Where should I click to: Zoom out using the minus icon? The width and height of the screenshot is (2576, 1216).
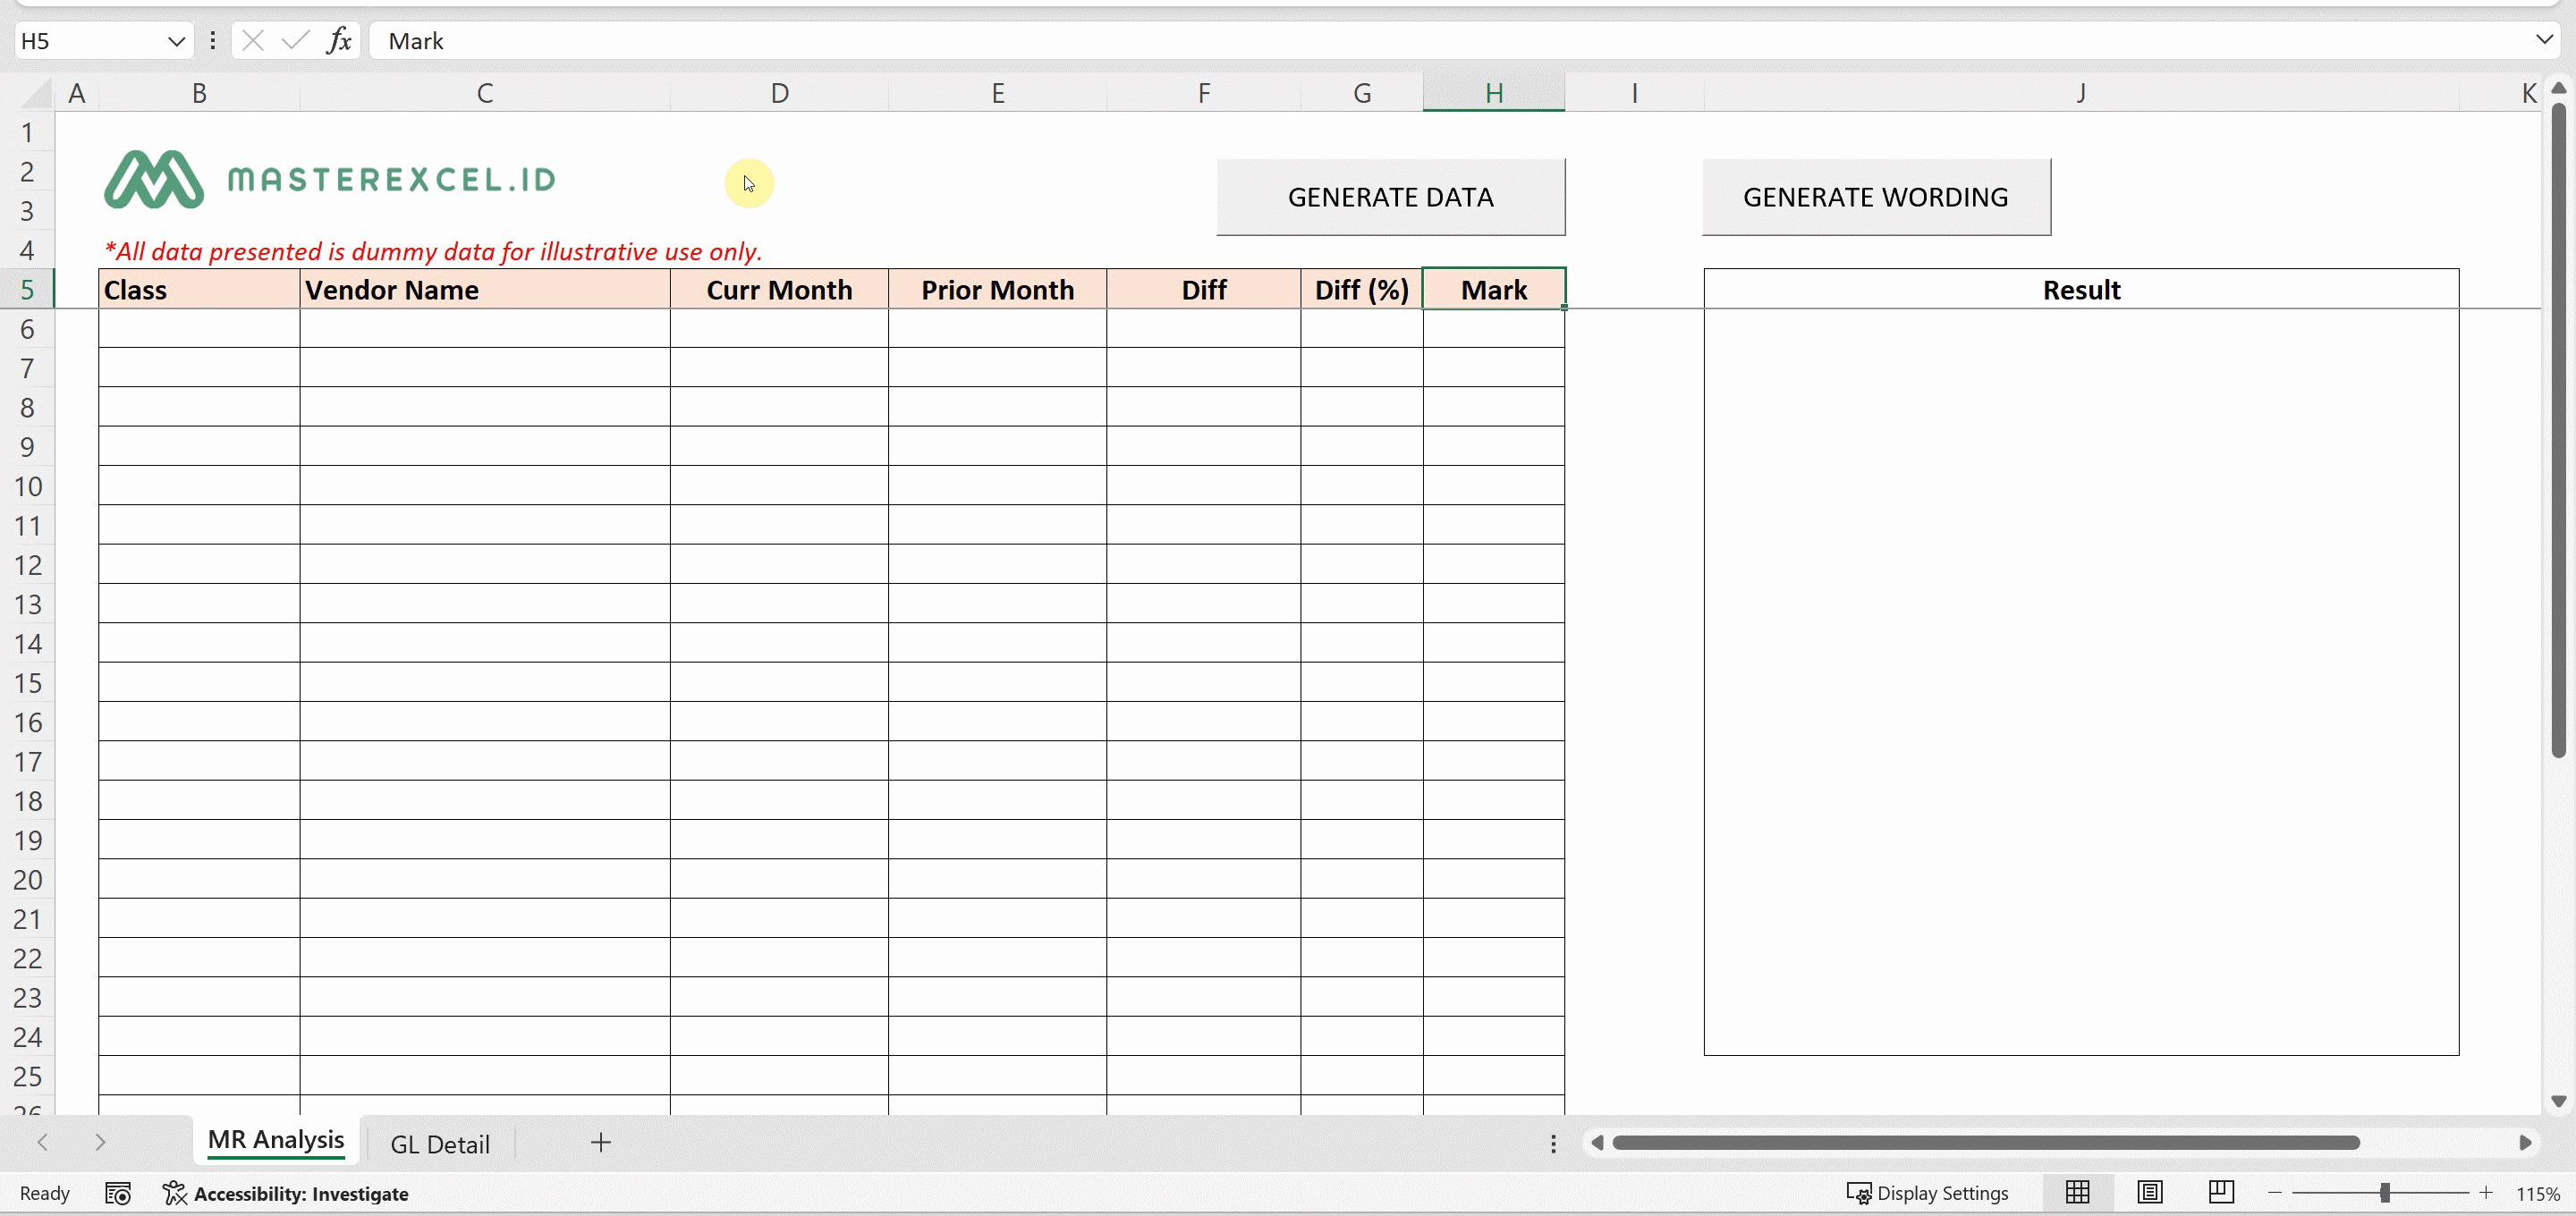pyautogui.click(x=2275, y=1192)
